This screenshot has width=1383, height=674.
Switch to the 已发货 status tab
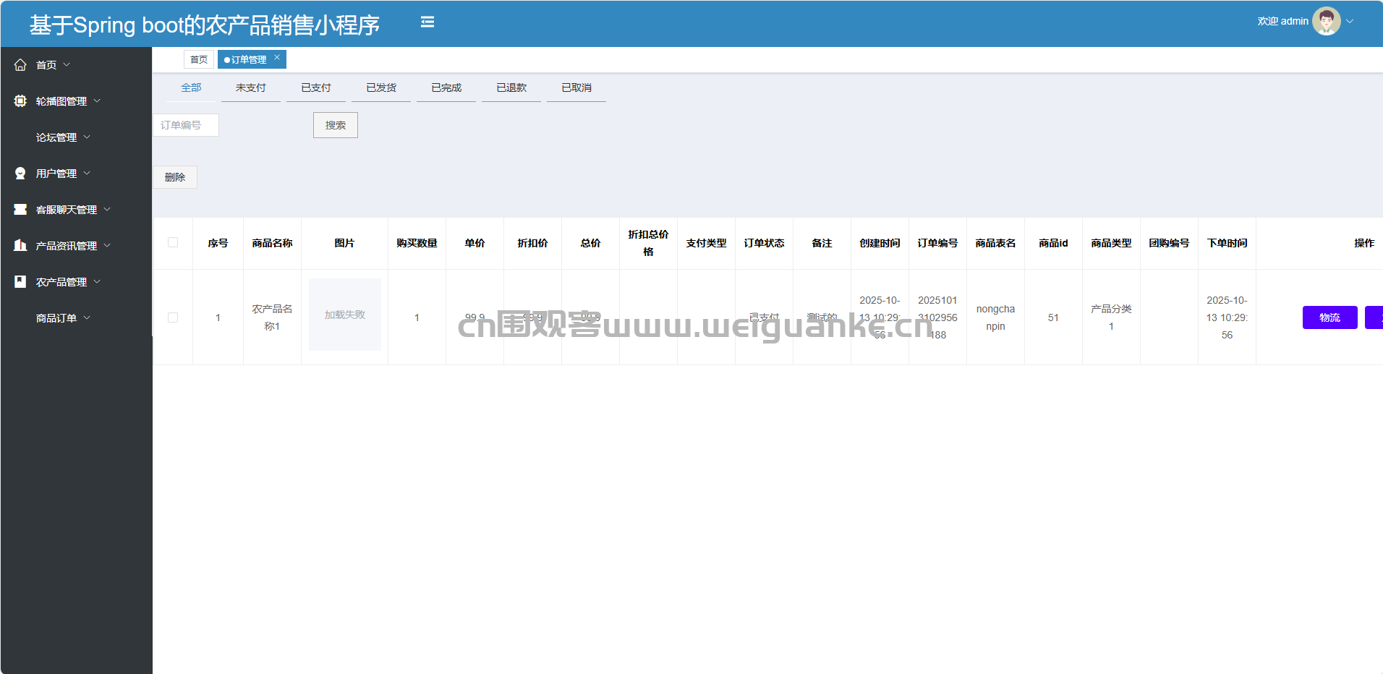pyautogui.click(x=380, y=88)
